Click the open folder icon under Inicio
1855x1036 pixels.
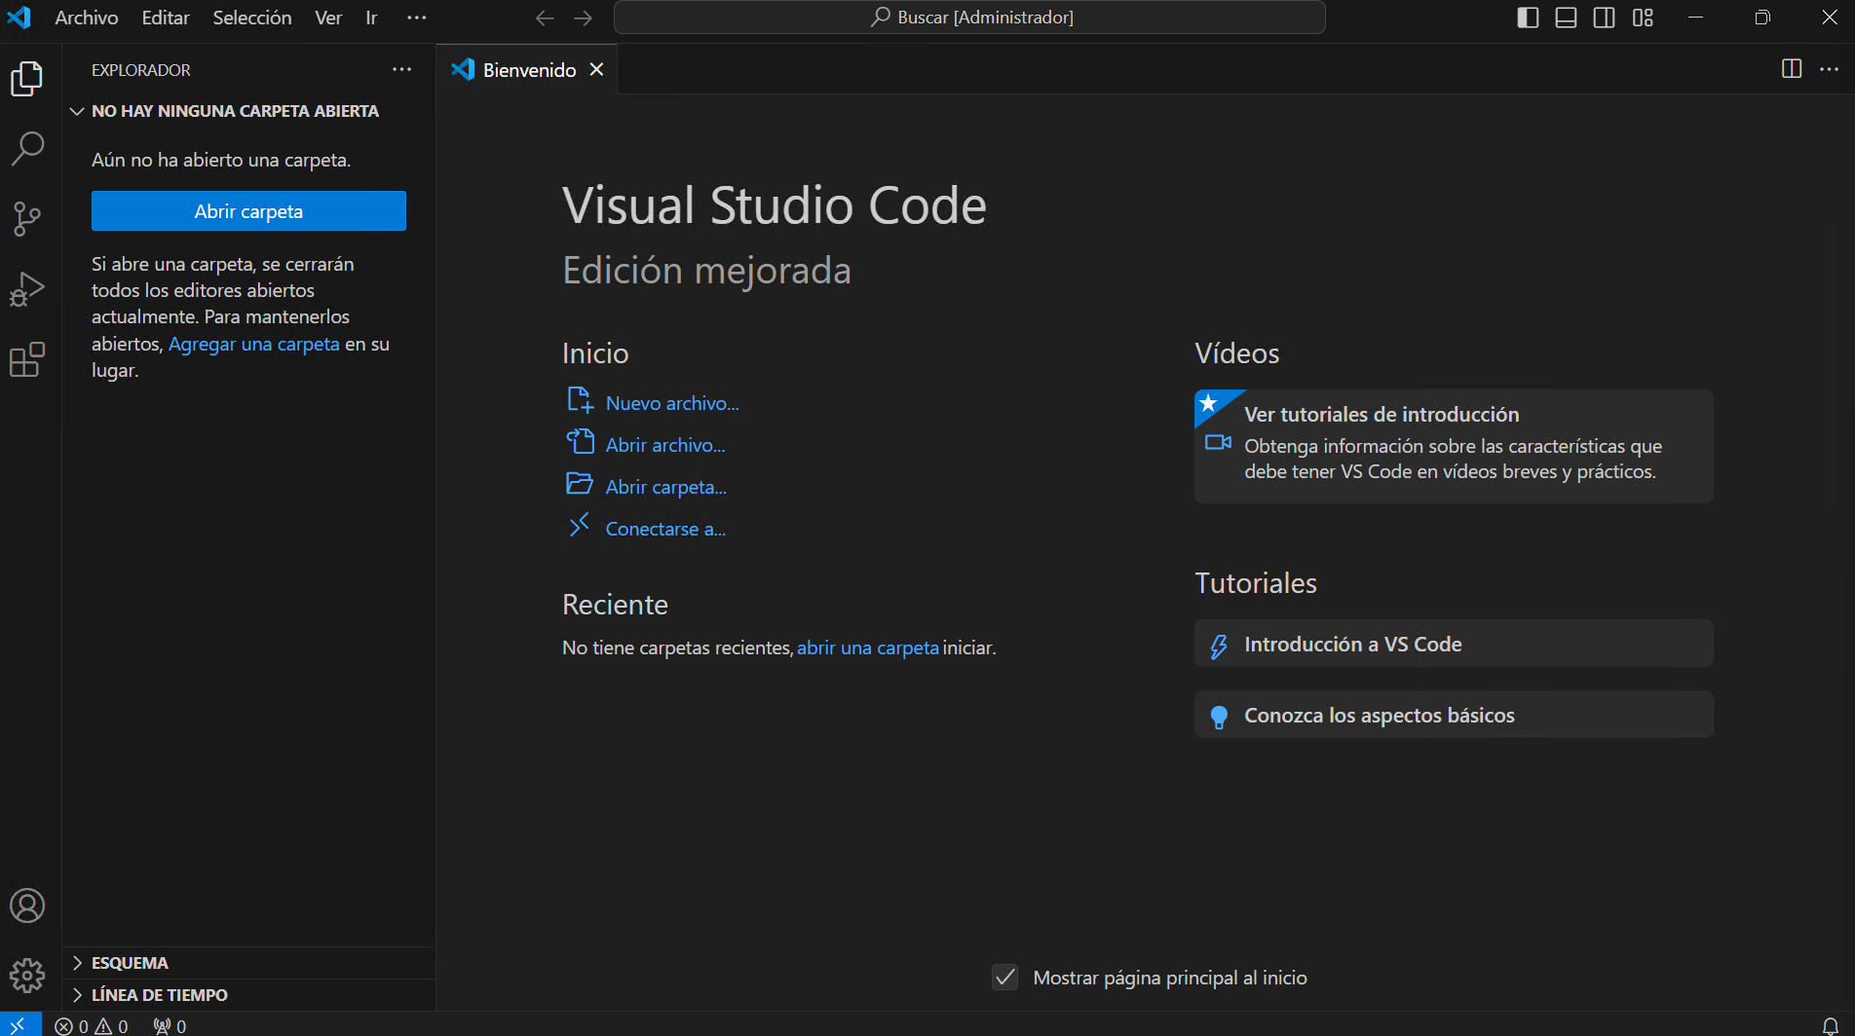580,484
